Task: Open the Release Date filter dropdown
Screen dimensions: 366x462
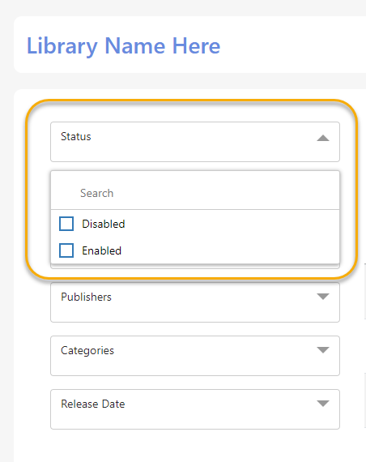Action: click(x=195, y=409)
